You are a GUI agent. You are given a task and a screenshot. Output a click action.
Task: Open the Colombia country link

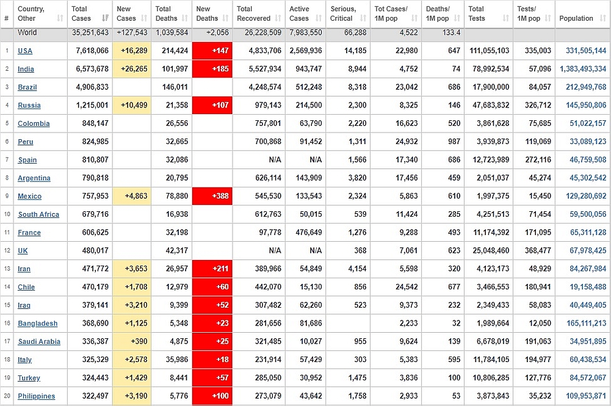pos(34,123)
